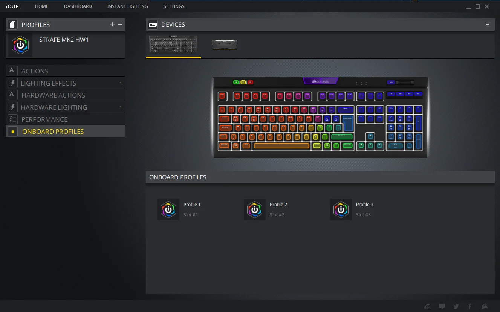Image resolution: width=500 pixels, height=312 pixels.
Task: Open the 24-hour phone support icon
Action: pos(427,306)
